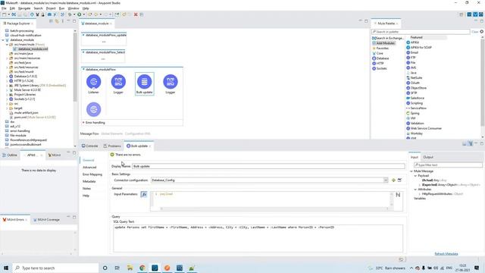Open Metadata section of Bulk update
Image resolution: width=485 pixels, height=273 pixels.
[x=89, y=181]
